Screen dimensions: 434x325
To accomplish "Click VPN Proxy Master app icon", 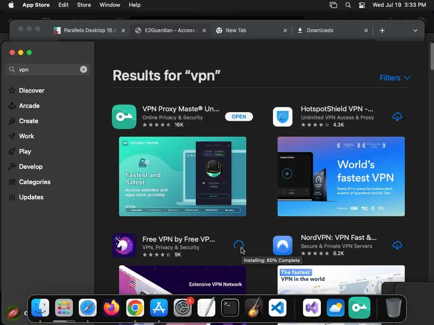I will pyautogui.click(x=124, y=117).
